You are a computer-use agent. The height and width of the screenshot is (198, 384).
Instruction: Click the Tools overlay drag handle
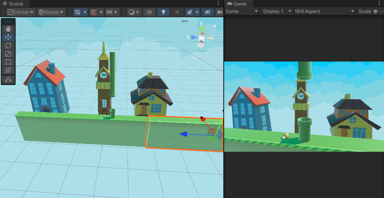tap(8, 21)
